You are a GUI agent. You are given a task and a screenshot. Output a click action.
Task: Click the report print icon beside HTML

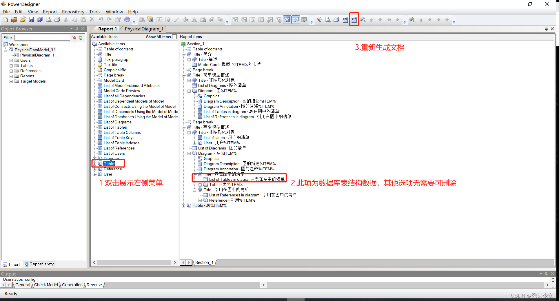coord(336,20)
